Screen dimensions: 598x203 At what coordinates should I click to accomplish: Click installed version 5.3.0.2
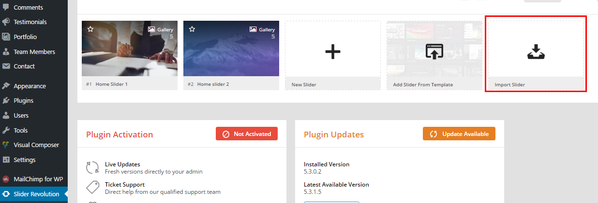313,171
